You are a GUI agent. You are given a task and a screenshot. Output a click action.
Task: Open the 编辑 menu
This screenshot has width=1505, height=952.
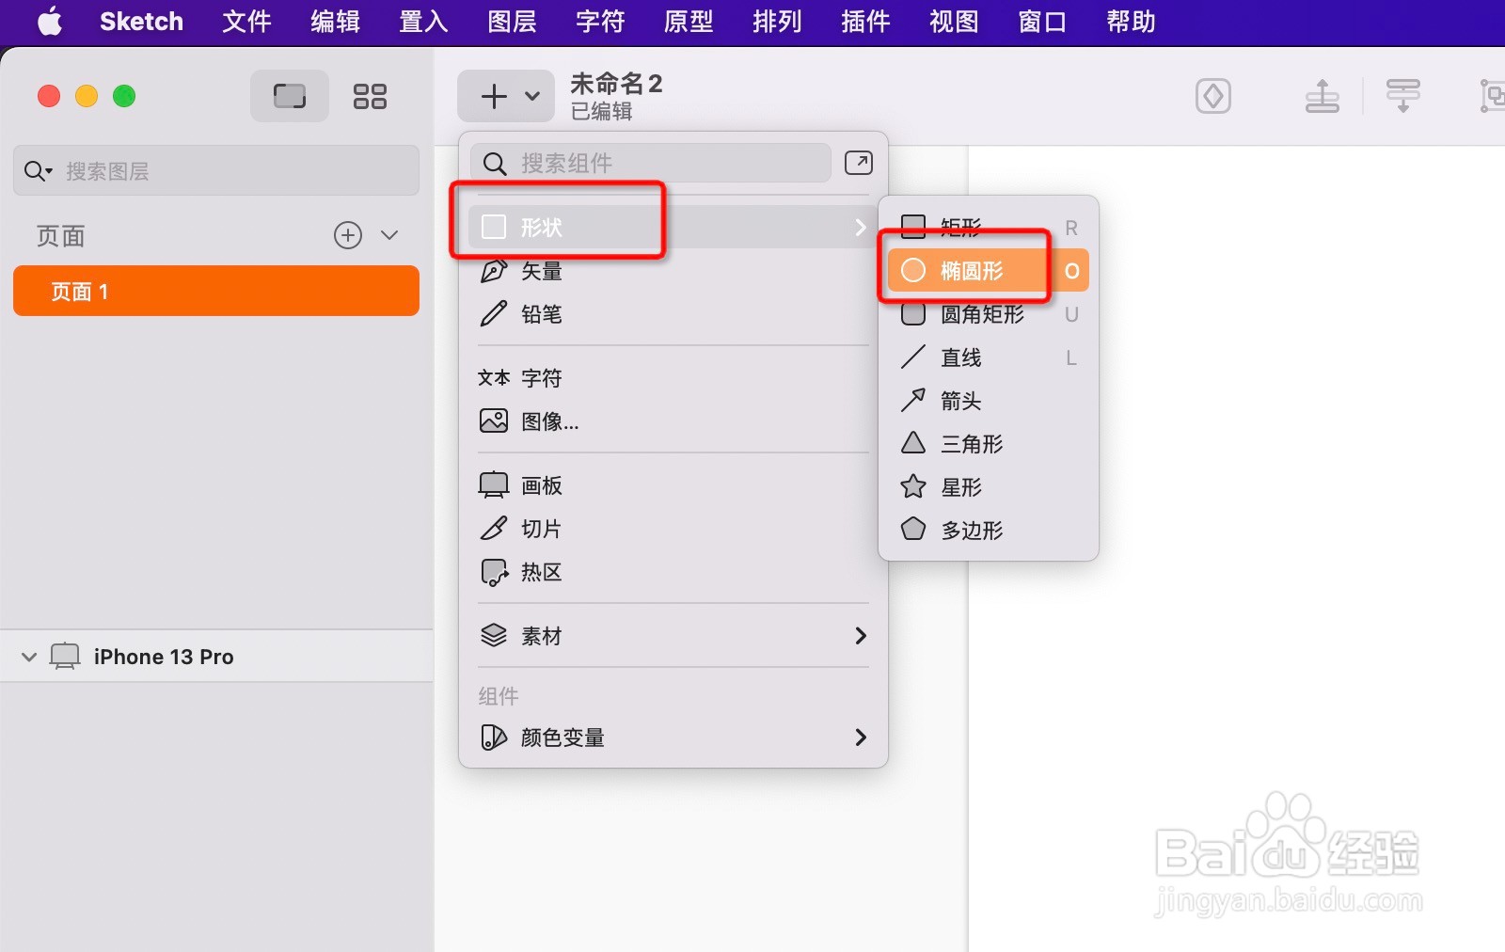point(335,21)
